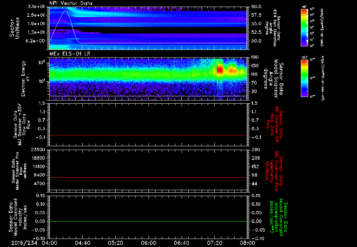Viewport: 357px width, 247px height.
Task: Click the '57.5' sun elevation tick value
Action: tap(256, 15)
